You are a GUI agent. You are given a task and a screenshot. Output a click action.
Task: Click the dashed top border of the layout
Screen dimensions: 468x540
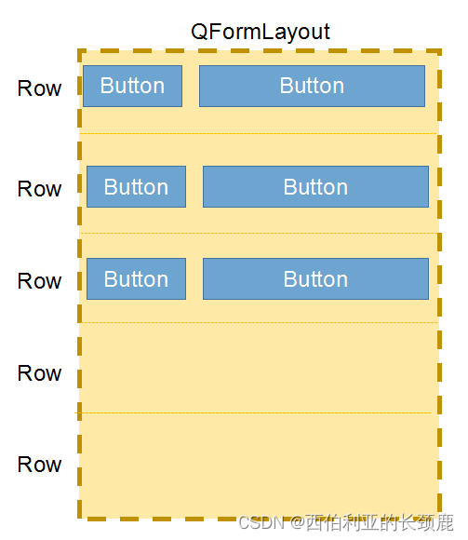tap(260, 51)
